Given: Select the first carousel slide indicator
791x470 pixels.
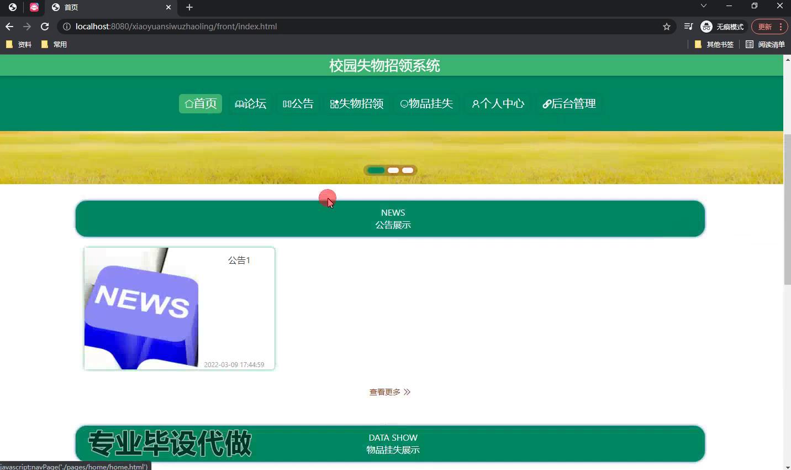Looking at the screenshot, I should pyautogui.click(x=376, y=170).
